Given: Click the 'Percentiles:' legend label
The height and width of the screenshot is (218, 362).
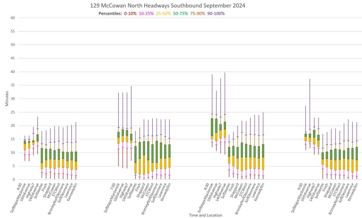Looking at the screenshot, I should 111,13.
